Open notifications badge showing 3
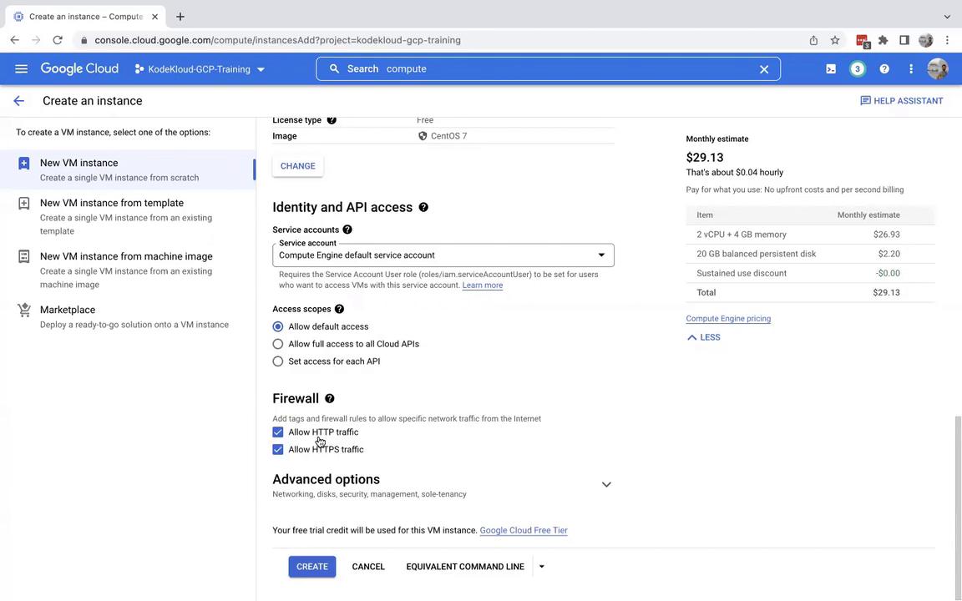962x601 pixels. [857, 68]
